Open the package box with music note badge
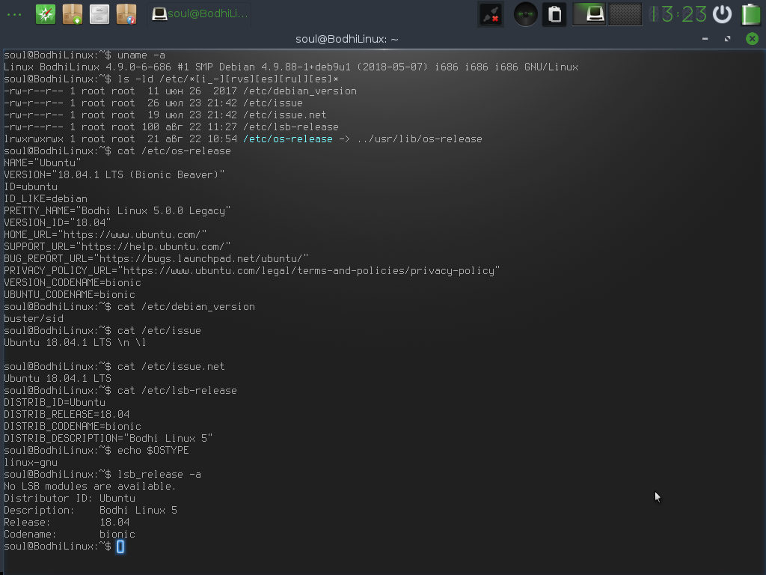 pyautogui.click(x=126, y=14)
